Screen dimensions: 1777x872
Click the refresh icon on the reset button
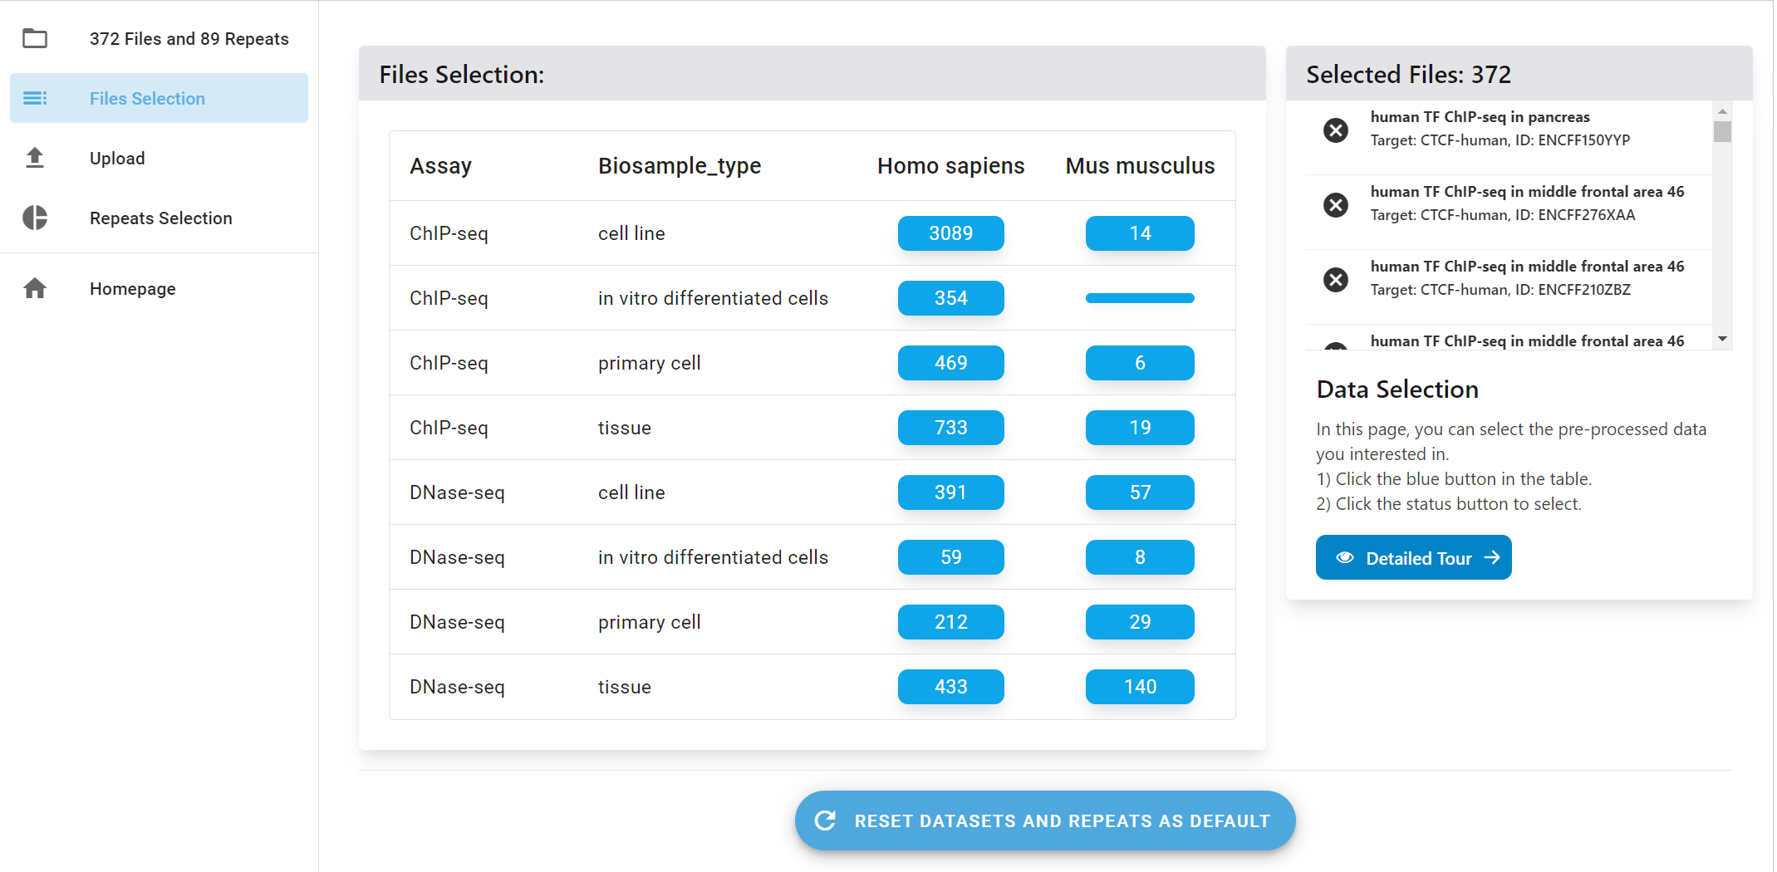click(825, 821)
